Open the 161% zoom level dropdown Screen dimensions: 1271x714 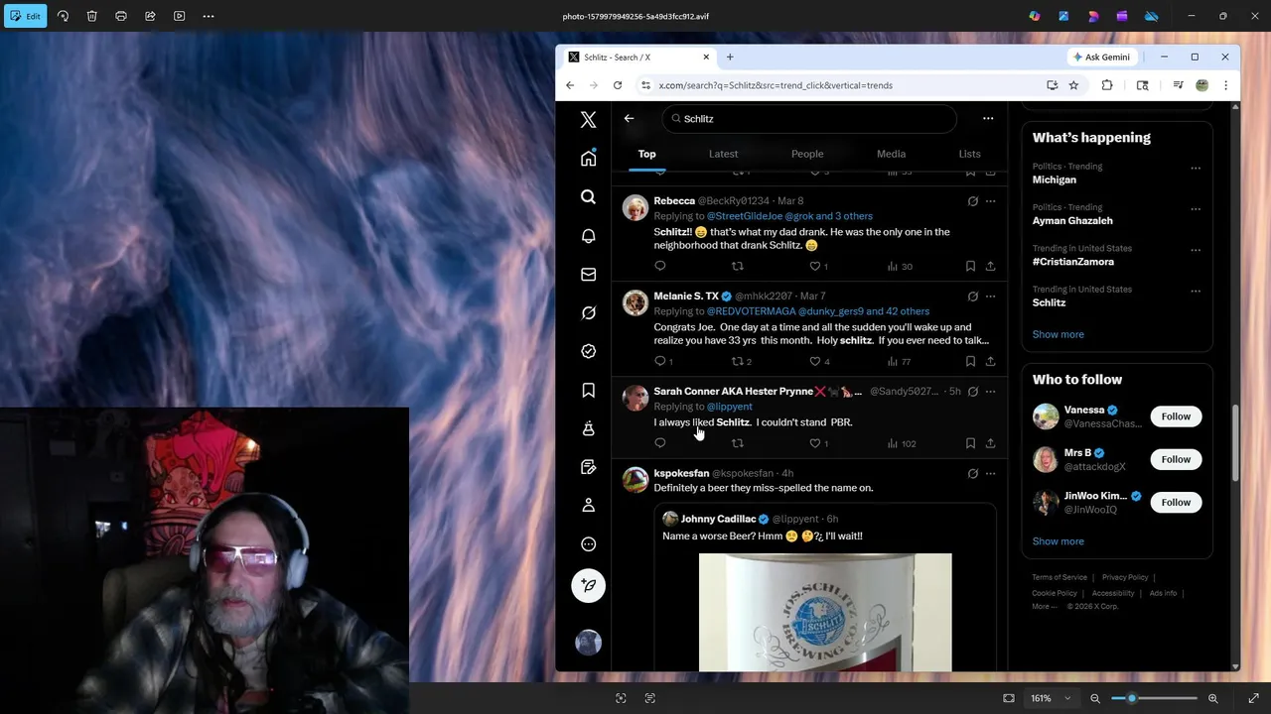(1051, 698)
